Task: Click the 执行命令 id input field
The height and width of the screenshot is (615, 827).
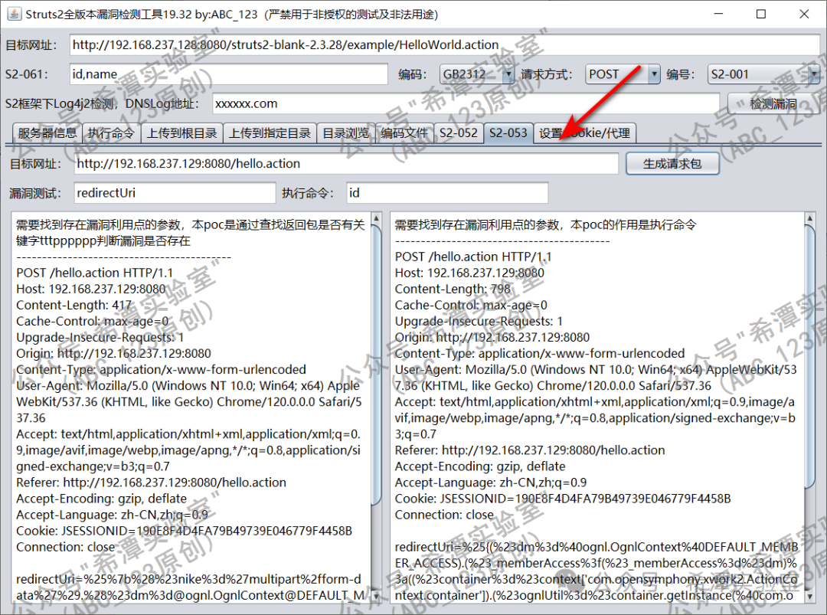Action: (447, 193)
